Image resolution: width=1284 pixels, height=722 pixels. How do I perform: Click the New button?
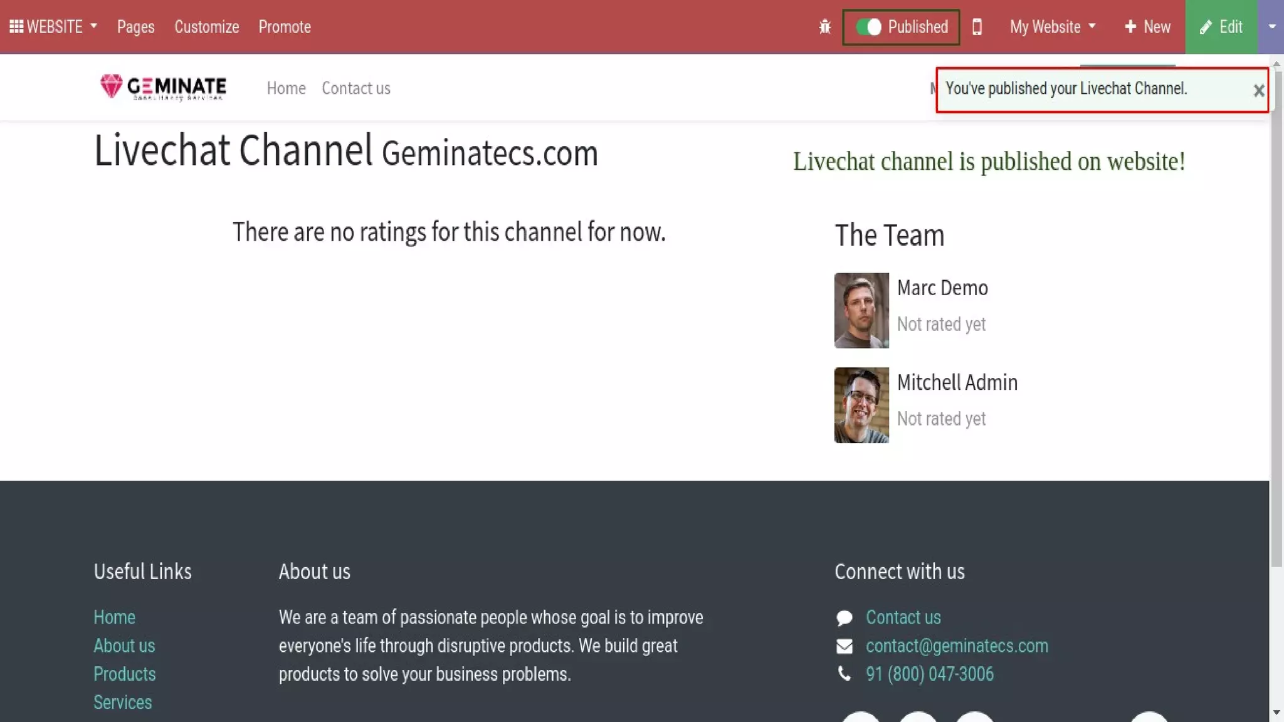[1147, 27]
